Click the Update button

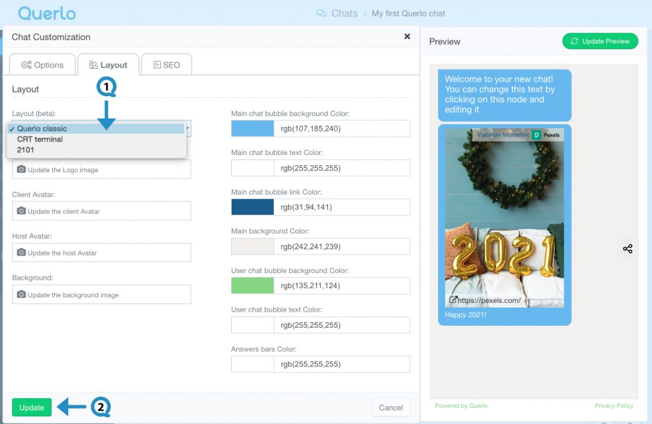point(32,407)
